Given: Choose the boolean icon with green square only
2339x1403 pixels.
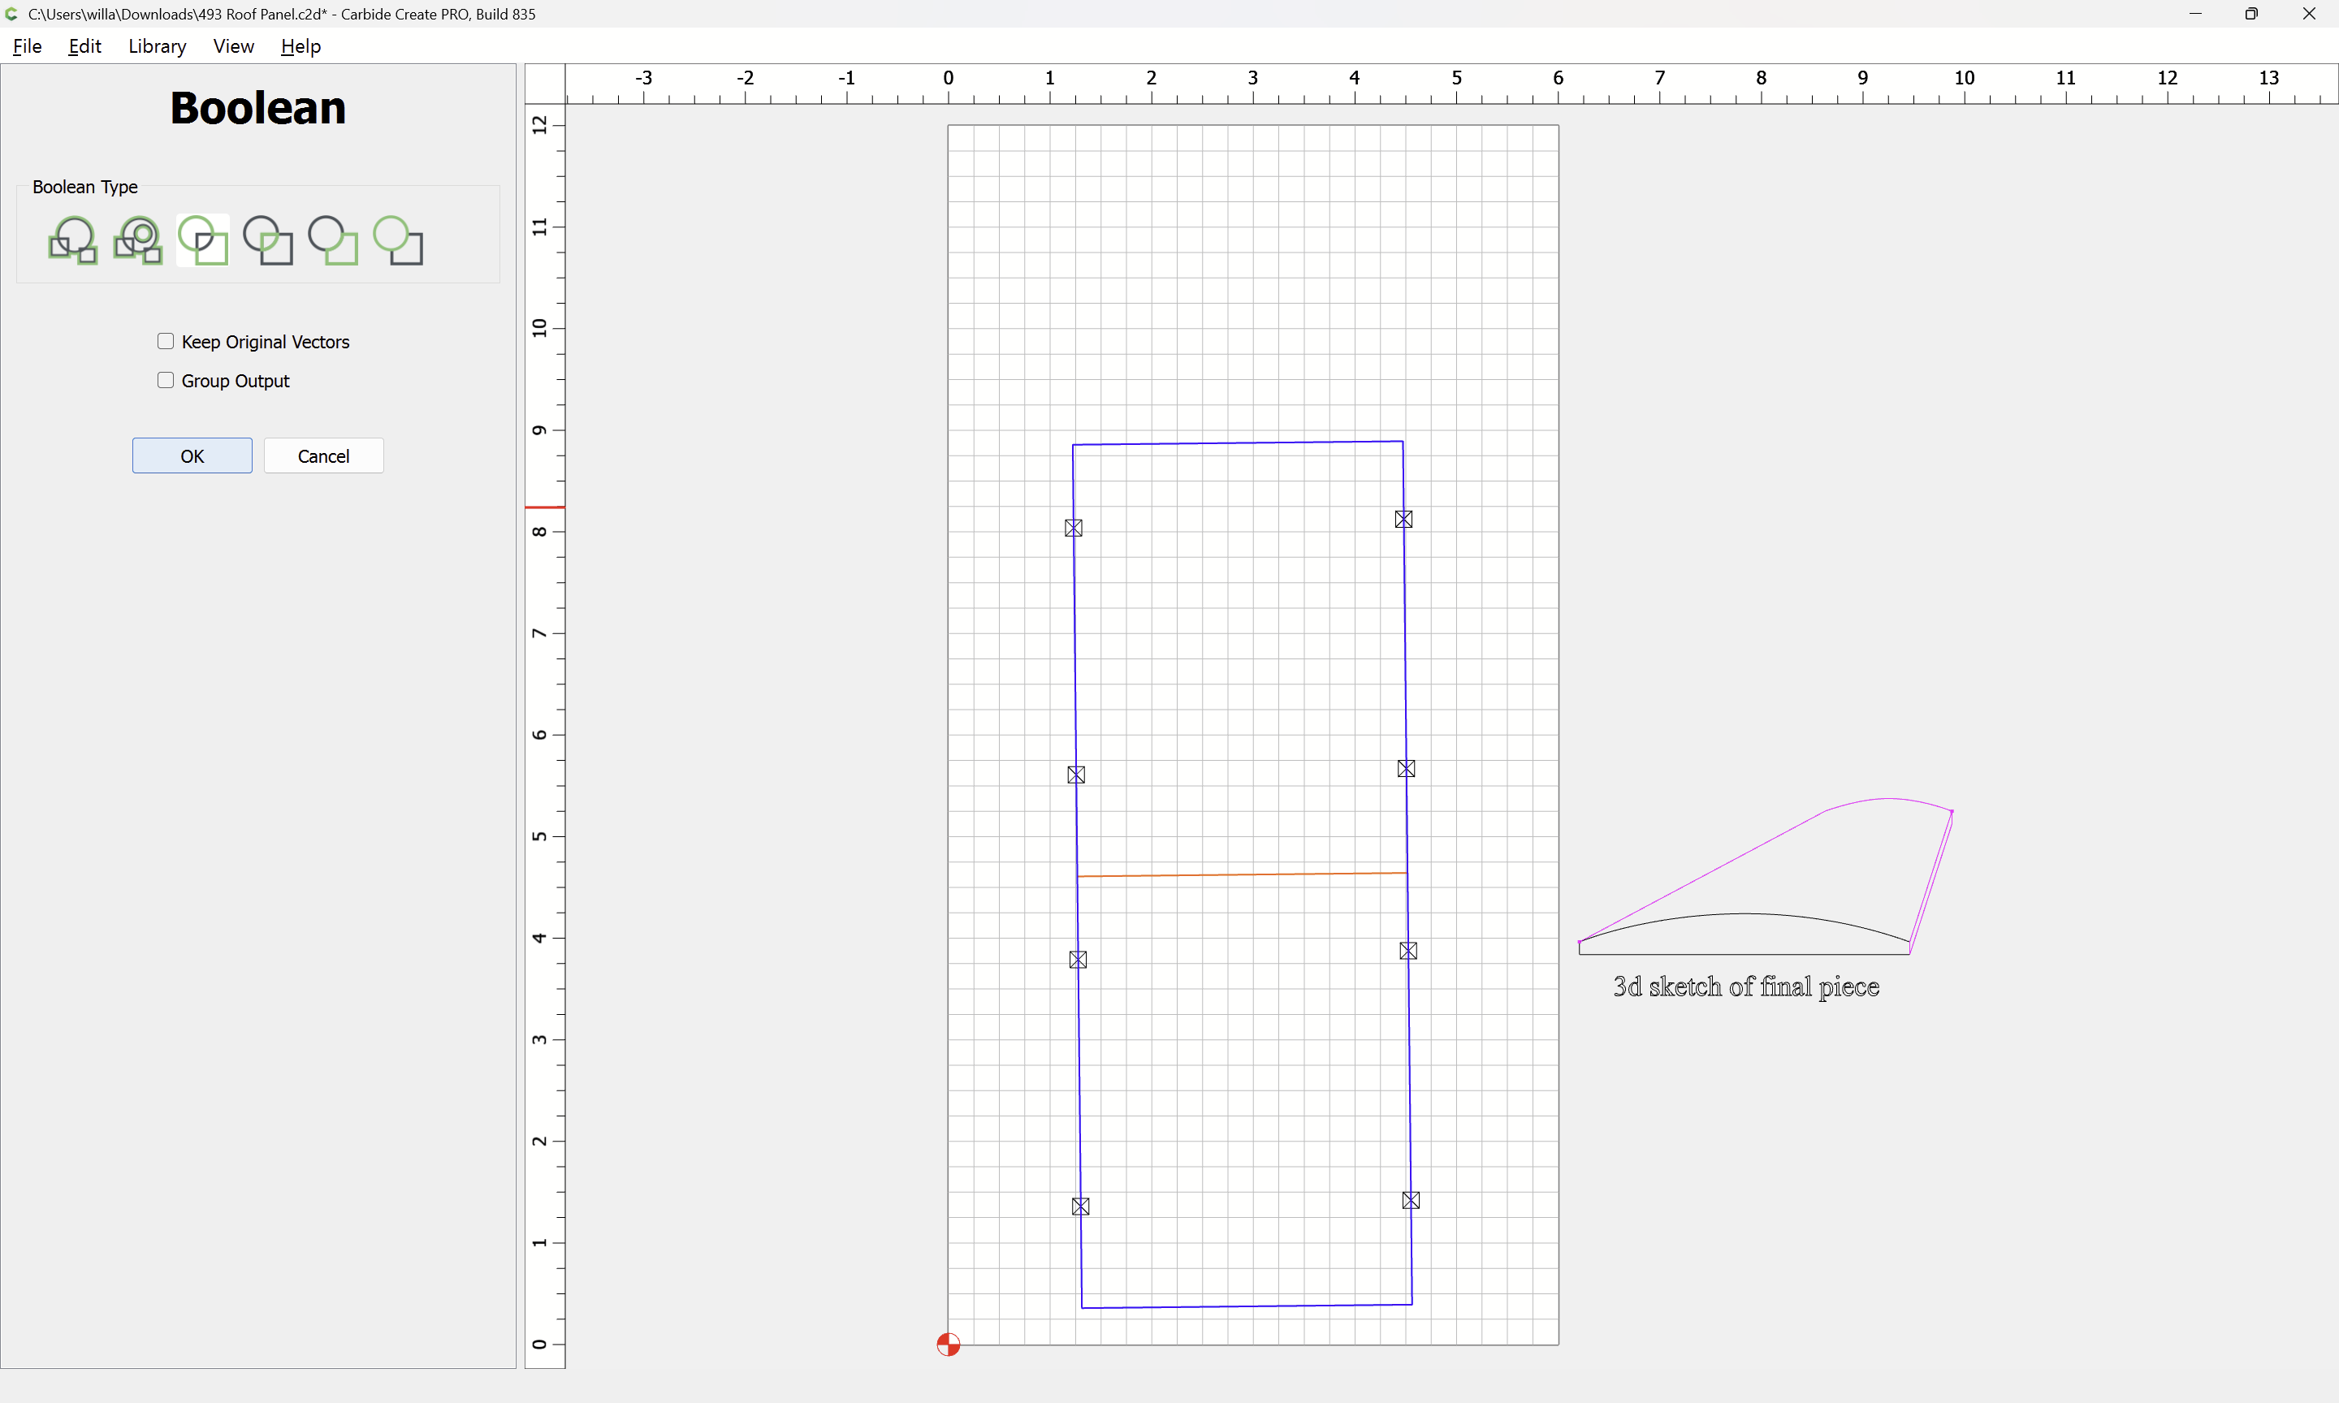Looking at the screenshot, I should tap(333, 240).
